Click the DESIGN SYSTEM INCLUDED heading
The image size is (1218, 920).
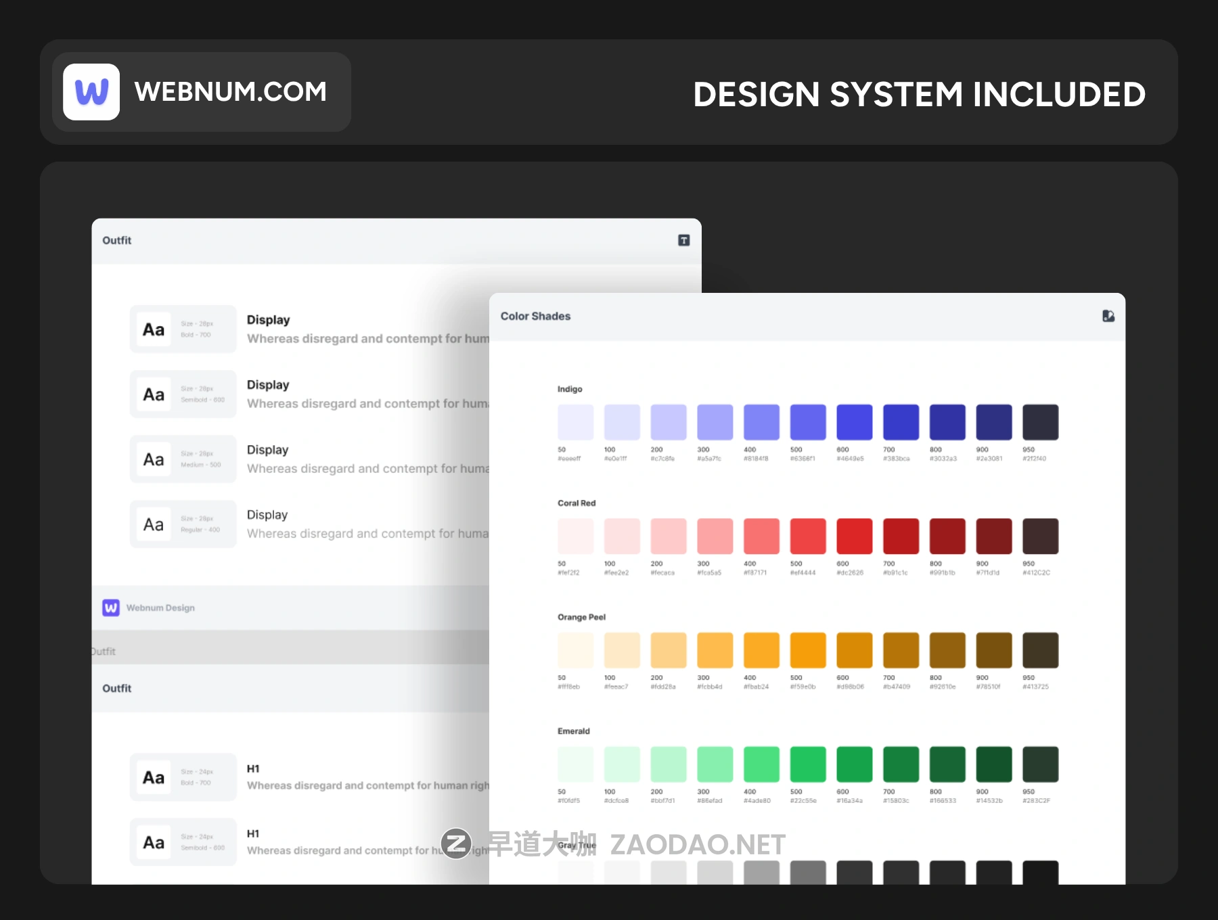919,94
